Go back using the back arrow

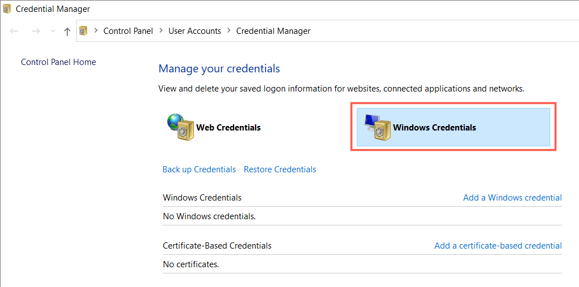pyautogui.click(x=15, y=32)
